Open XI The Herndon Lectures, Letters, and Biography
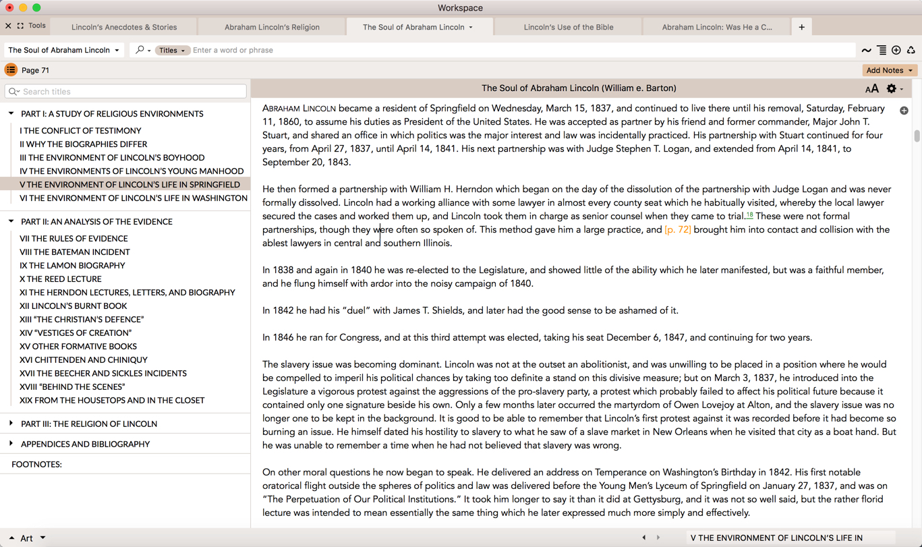 [127, 292]
